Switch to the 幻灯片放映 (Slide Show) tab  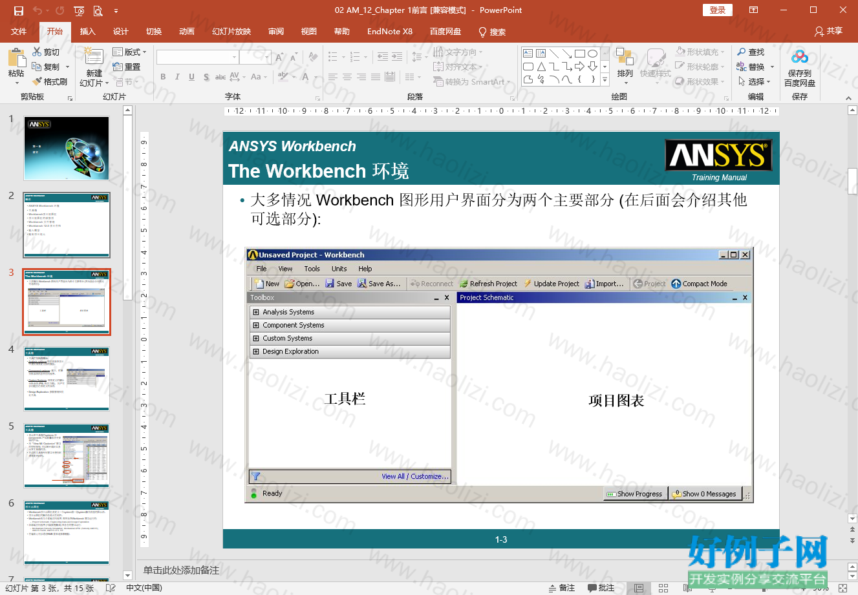tap(231, 32)
